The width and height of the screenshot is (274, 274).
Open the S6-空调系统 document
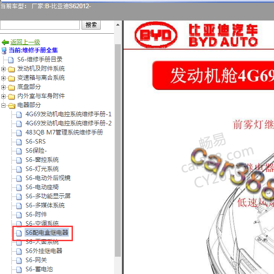point(42,223)
